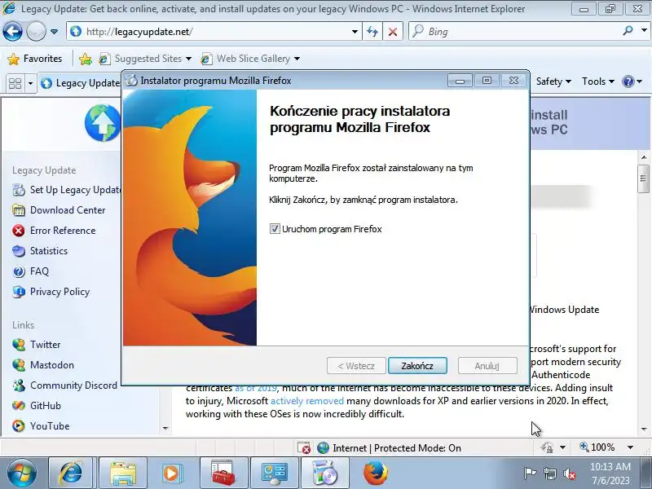The image size is (652, 489).
Task: Toggle Uruchom program Firefox checkbox
Action: tap(275, 229)
